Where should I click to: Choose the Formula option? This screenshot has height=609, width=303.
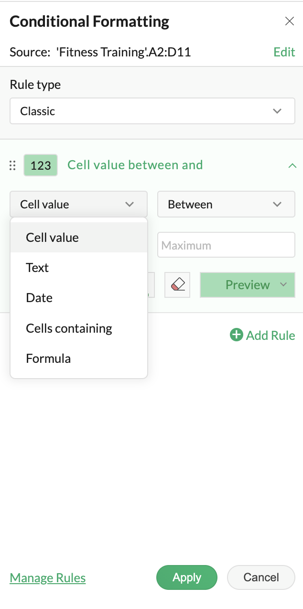pyautogui.click(x=48, y=359)
